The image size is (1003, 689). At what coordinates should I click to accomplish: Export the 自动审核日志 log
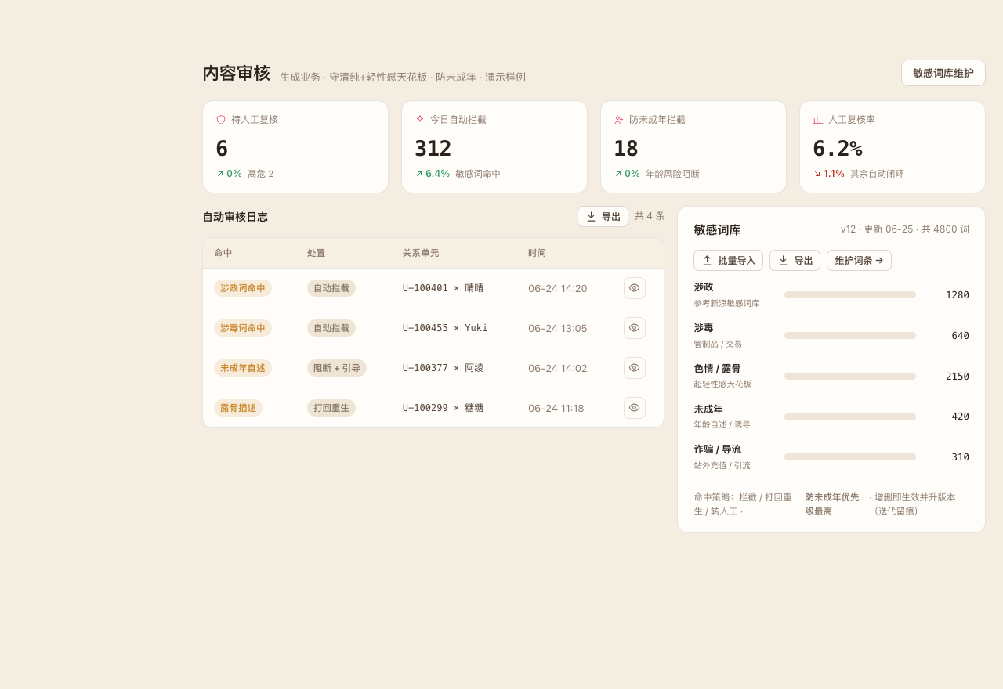tap(603, 217)
